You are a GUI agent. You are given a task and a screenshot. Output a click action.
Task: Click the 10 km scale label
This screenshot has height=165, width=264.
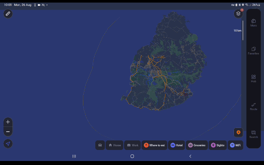click(237, 30)
